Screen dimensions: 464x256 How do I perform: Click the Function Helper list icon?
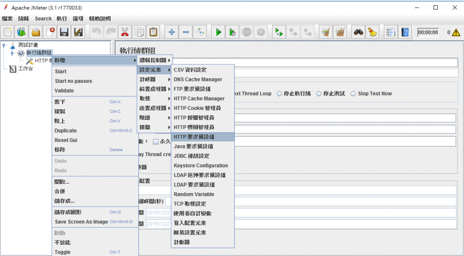pyautogui.click(x=391, y=32)
